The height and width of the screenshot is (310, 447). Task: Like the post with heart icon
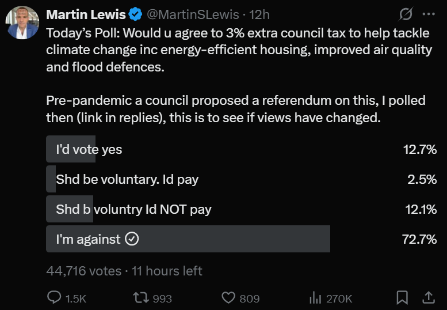click(x=228, y=297)
